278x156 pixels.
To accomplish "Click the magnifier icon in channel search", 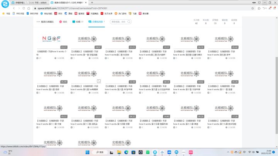I will point(129,22).
